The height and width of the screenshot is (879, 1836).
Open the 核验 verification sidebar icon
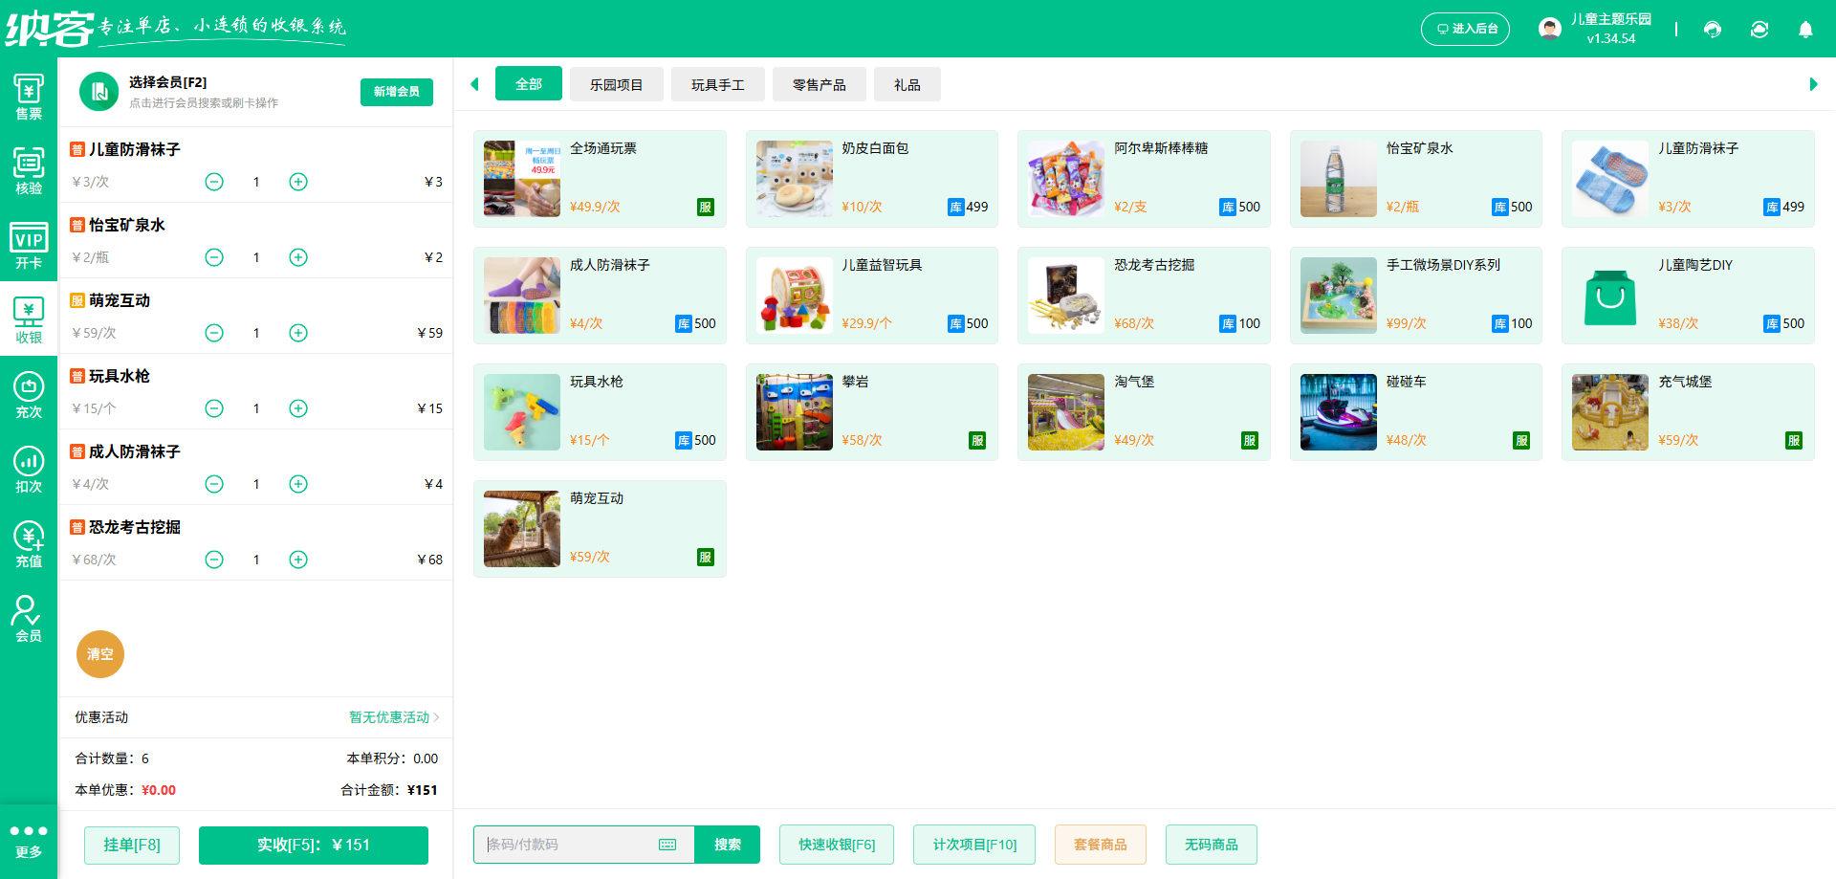(x=29, y=171)
